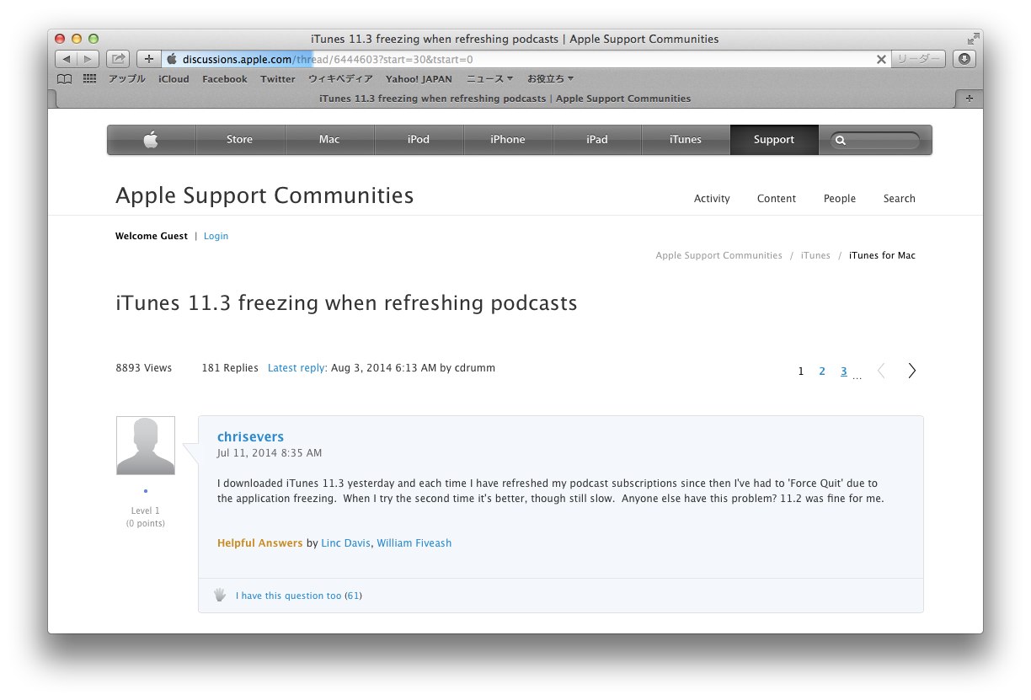
Task: Click chrisevers' avatar silhouette
Action: [146, 446]
